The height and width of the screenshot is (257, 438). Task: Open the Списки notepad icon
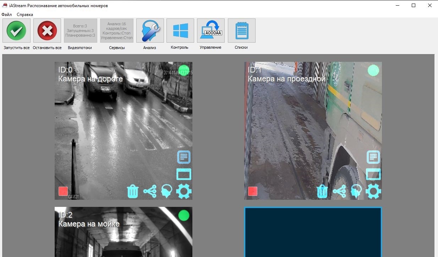click(x=241, y=31)
